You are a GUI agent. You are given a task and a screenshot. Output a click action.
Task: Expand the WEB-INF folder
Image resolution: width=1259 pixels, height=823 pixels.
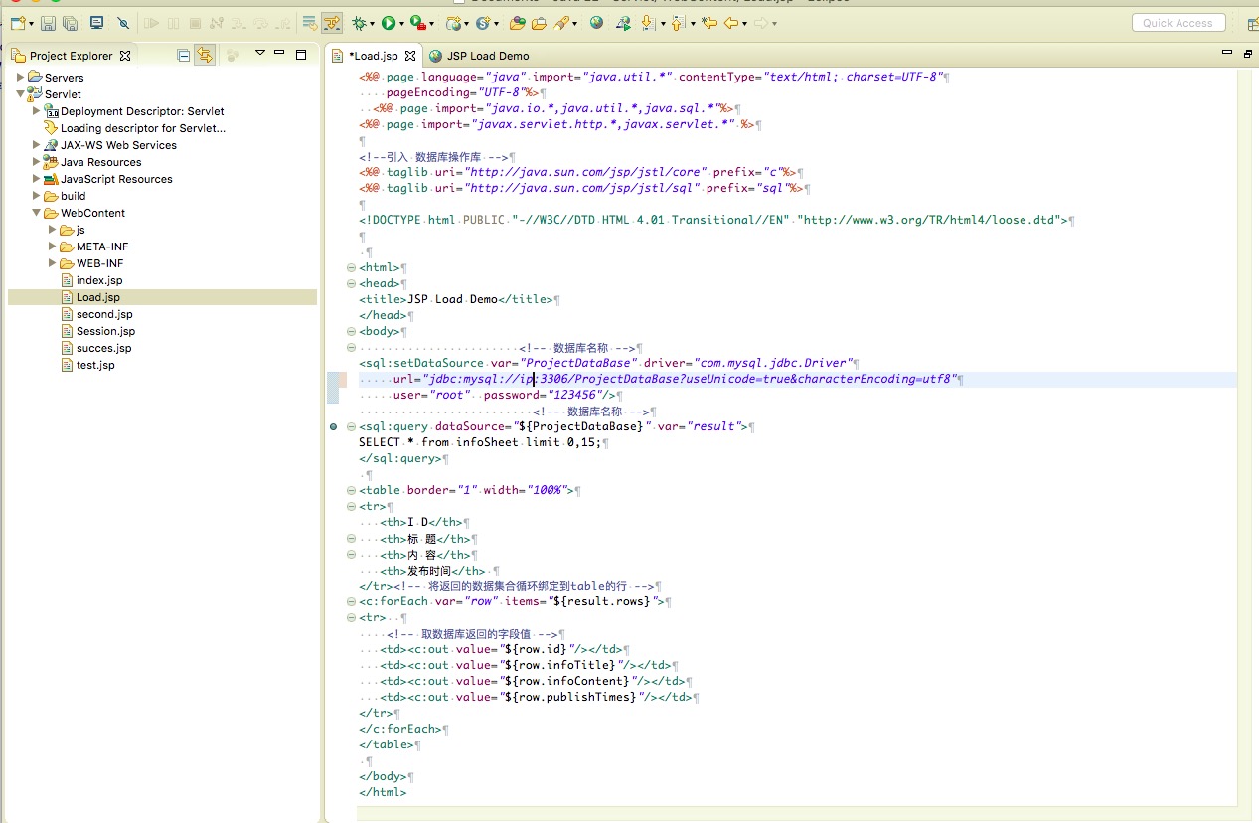[x=53, y=262]
